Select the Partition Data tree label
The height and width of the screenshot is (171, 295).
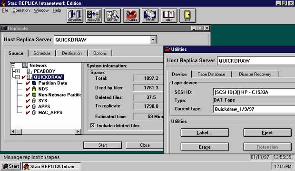pos(53,83)
